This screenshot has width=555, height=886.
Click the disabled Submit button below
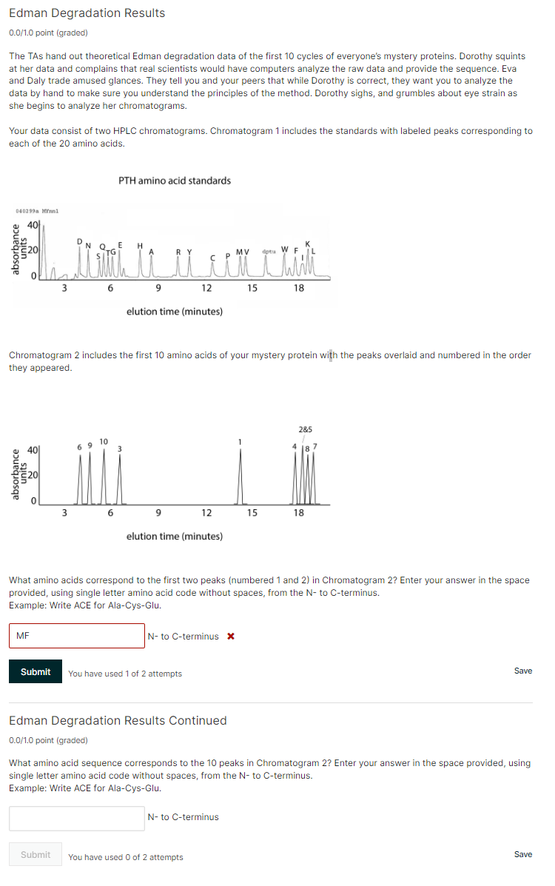coord(35,854)
